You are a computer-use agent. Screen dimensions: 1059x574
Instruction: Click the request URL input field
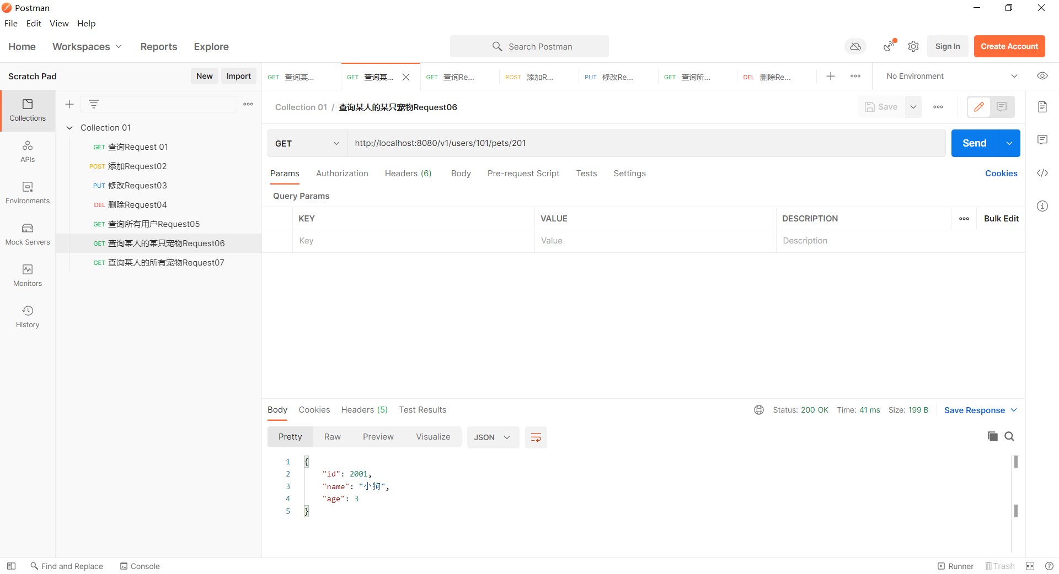click(x=646, y=143)
